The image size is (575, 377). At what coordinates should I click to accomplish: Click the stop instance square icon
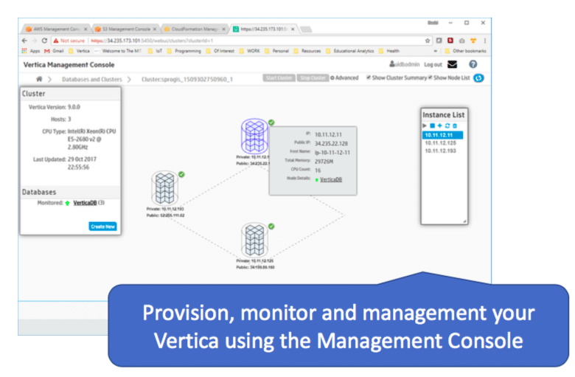(432, 125)
